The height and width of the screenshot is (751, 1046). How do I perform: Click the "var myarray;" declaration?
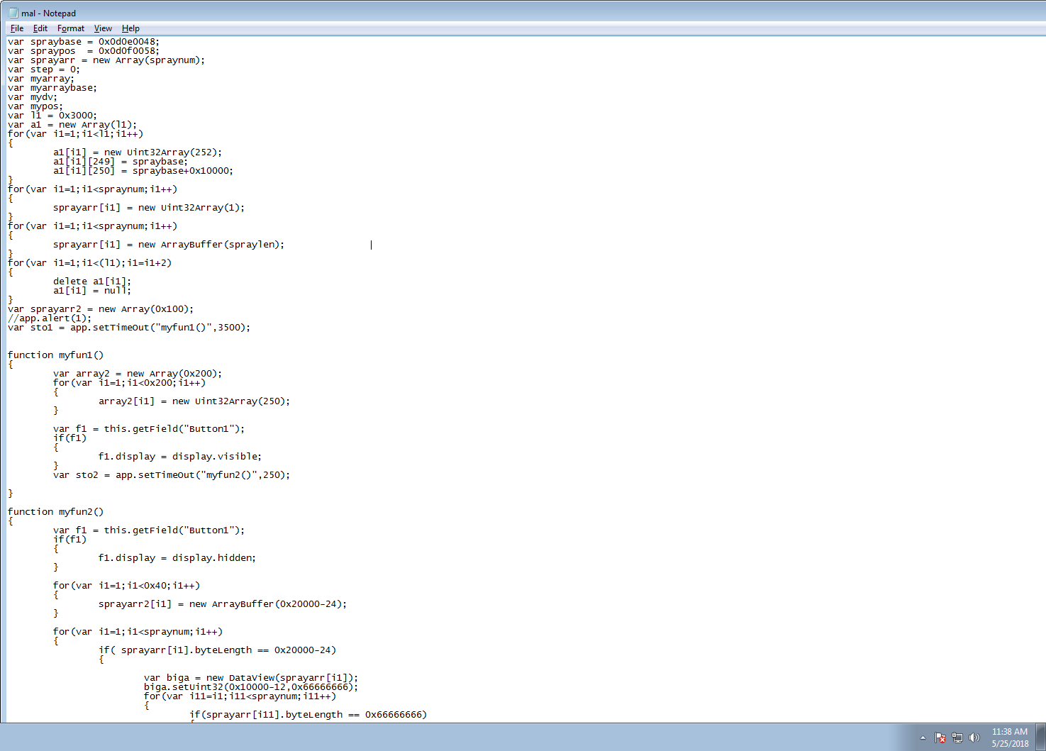41,79
